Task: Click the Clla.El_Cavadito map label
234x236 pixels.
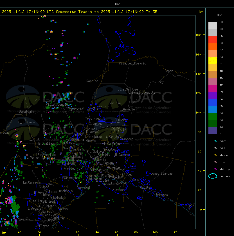Action: [142, 92]
